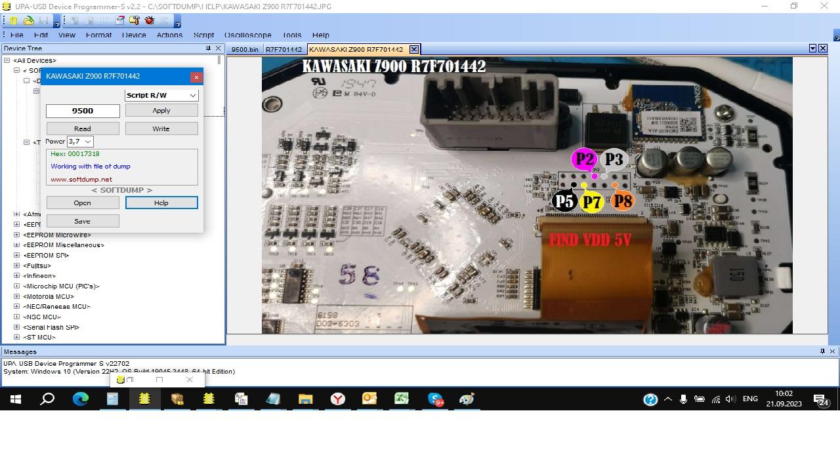The height and width of the screenshot is (472, 840).
Task: Click the Wi-Fi network tray icon
Action: tap(715, 399)
